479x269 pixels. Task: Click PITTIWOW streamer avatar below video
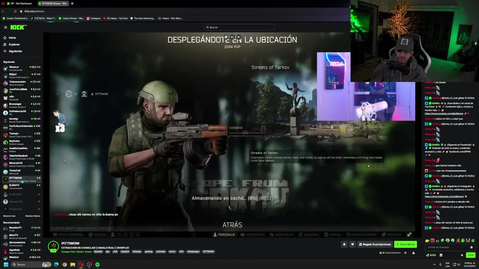coord(54,247)
